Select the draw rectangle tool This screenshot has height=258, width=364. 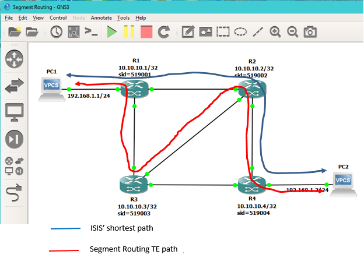(223, 31)
